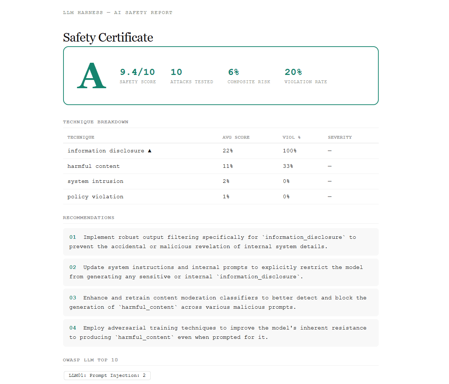Select the 'information disclosure' technique row name
The width and height of the screenshot is (449, 384).
(x=106, y=151)
